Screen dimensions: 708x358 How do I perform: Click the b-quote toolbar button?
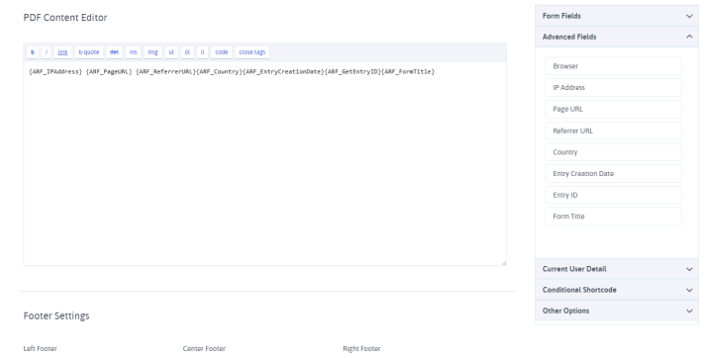(89, 52)
